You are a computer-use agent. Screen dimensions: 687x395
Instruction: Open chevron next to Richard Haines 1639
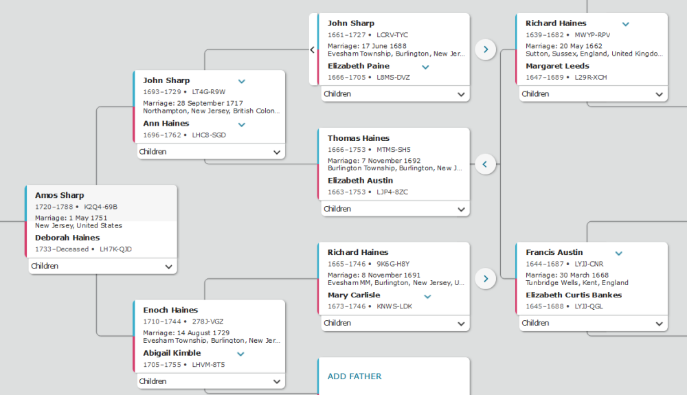tap(626, 24)
